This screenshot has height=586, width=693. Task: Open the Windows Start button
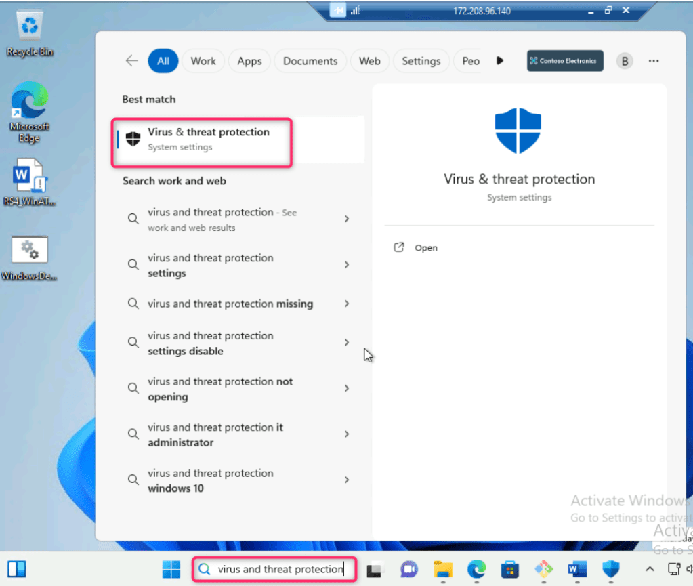171,569
